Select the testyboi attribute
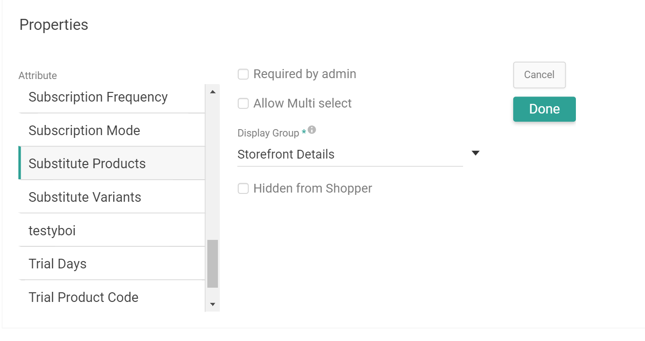The image size is (645, 341). click(53, 230)
